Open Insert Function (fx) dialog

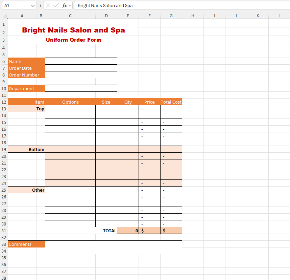[x=64, y=5]
